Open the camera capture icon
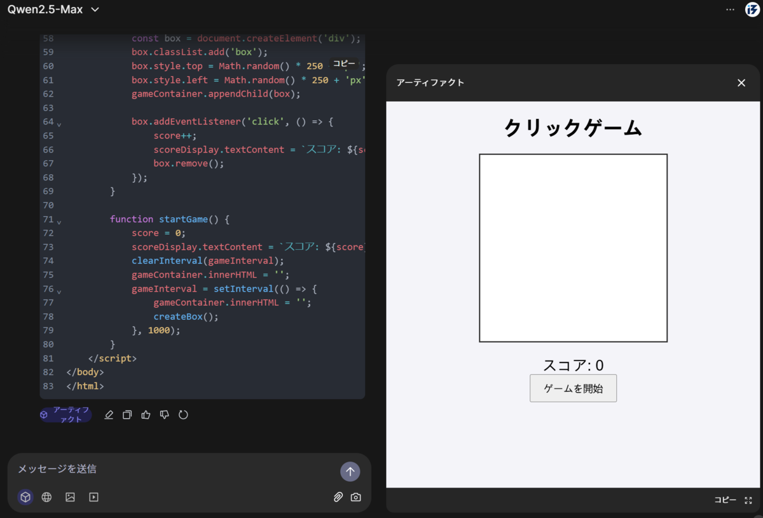Viewport: 763px width, 518px height. (x=356, y=497)
